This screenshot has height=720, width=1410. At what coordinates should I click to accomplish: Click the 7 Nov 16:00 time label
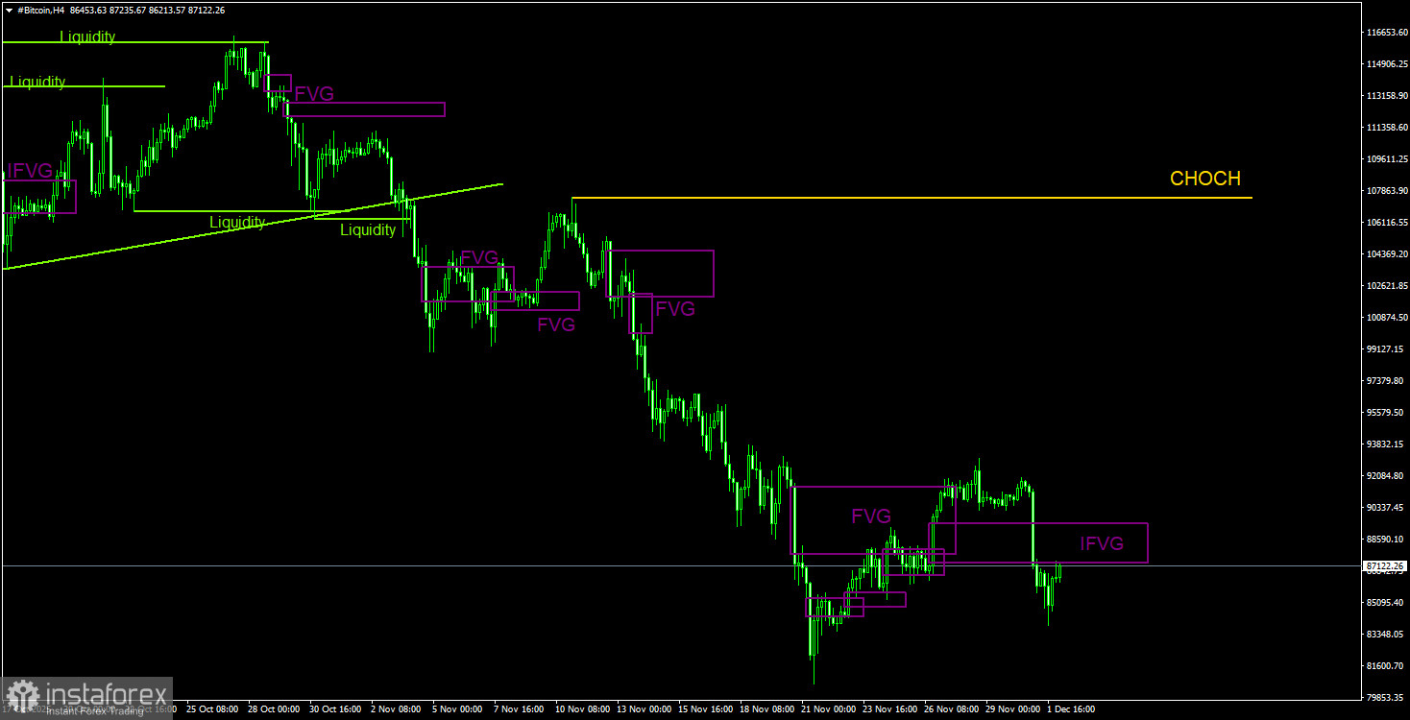(x=520, y=709)
